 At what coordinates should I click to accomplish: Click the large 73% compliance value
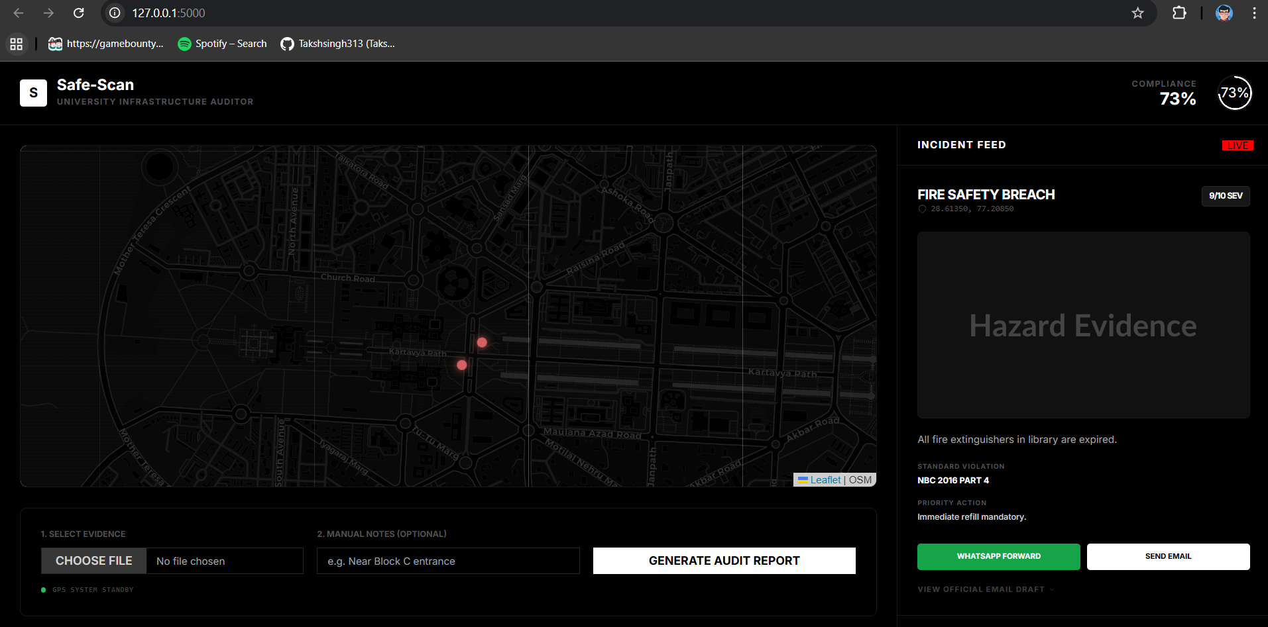point(1178,99)
